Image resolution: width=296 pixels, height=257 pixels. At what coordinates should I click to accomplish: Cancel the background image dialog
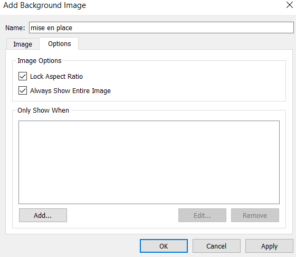[216, 246]
